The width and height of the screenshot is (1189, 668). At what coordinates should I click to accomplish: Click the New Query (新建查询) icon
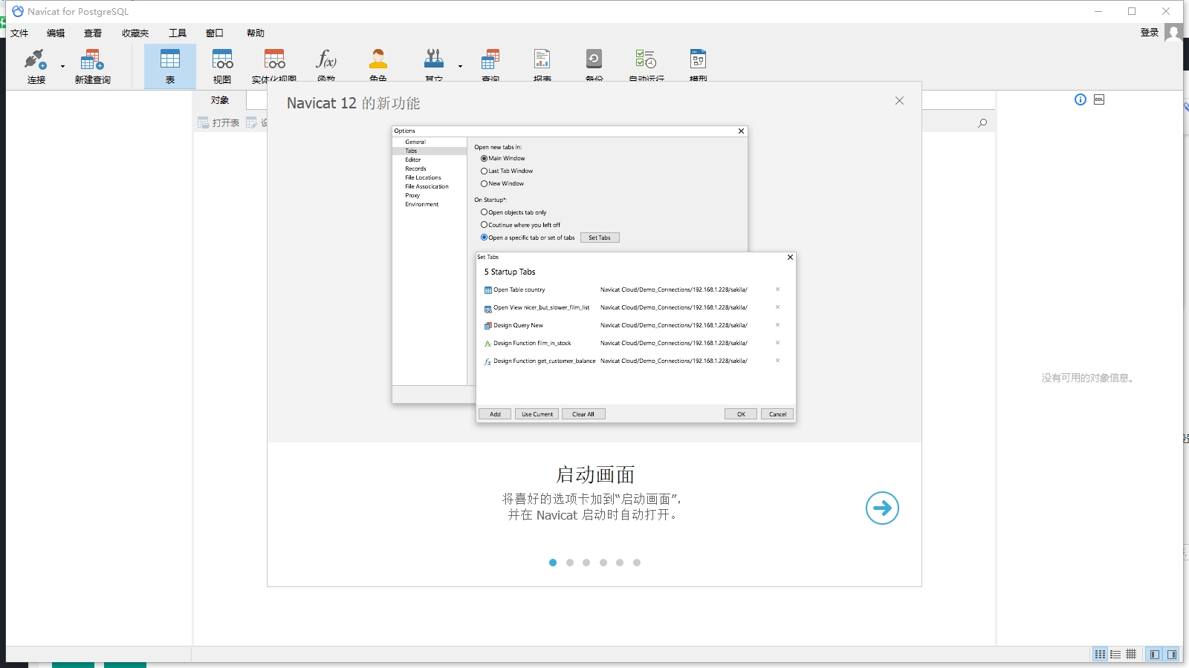[92, 65]
